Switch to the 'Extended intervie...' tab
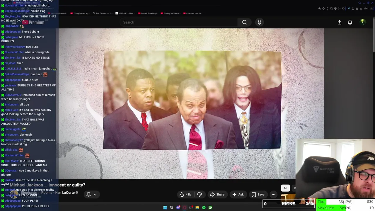The width and height of the screenshot is (375, 211). click(192, 13)
